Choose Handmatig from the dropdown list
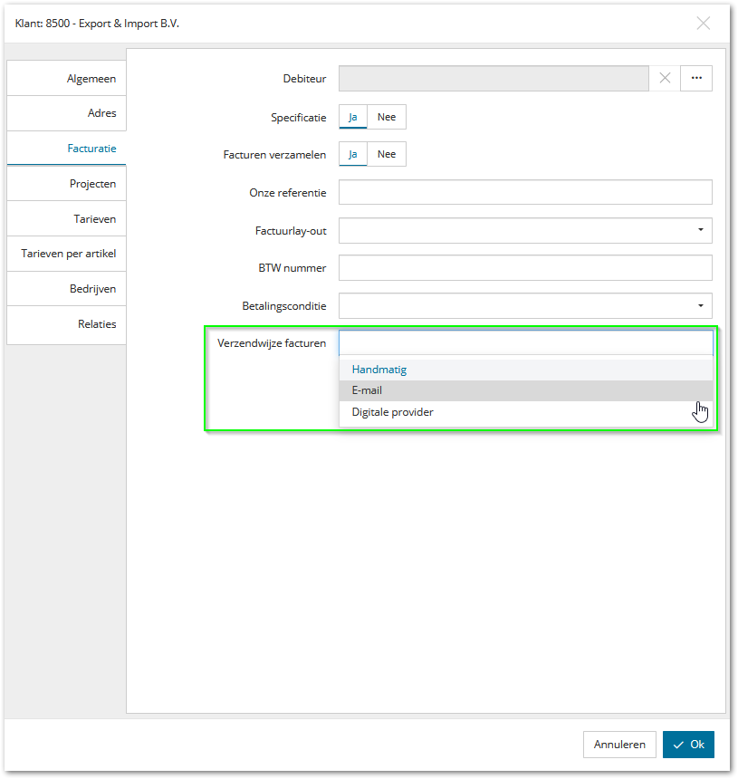Screen dimensions: 738x779 [x=525, y=370]
